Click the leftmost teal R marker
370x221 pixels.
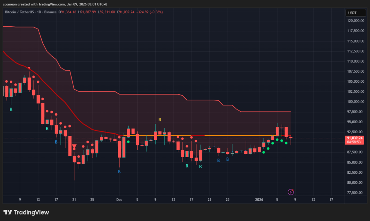click(x=11, y=109)
